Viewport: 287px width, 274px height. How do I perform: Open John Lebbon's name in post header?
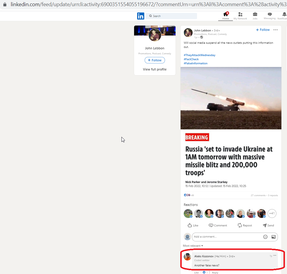pos(202,30)
